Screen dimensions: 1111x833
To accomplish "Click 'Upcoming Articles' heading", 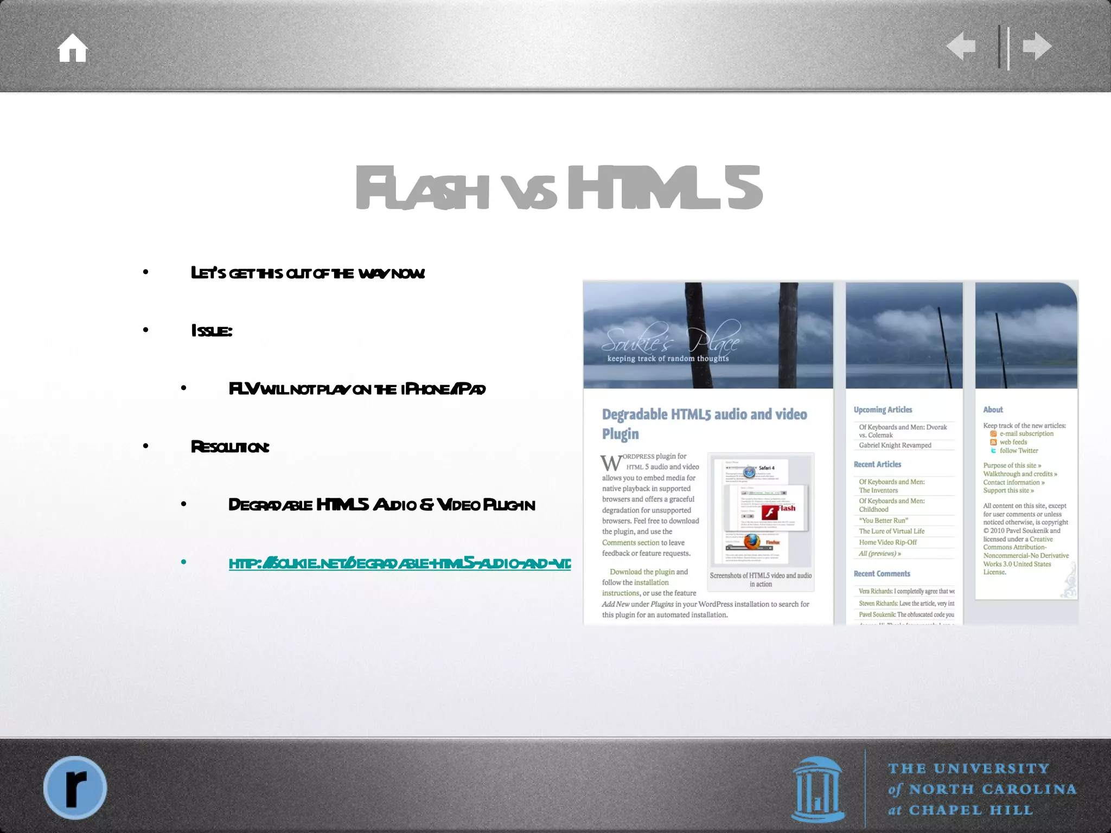I will (883, 410).
